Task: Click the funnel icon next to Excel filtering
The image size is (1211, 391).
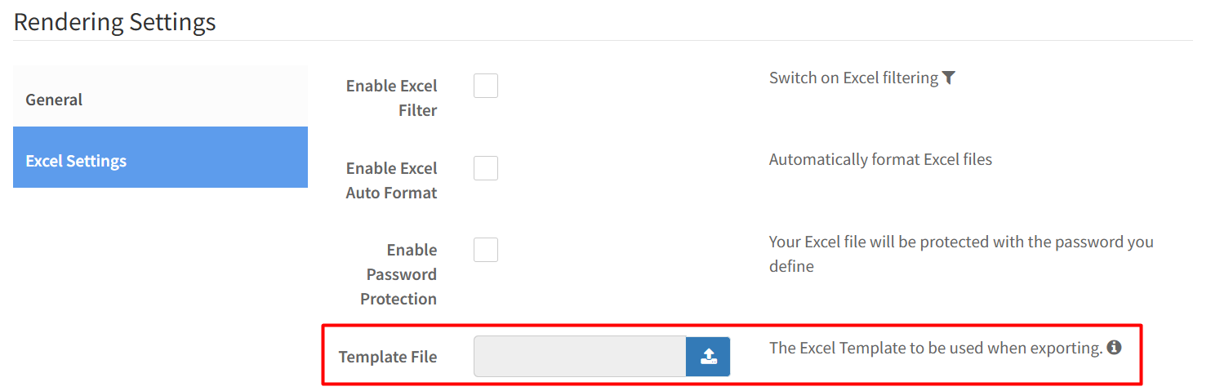Action: 948,78
